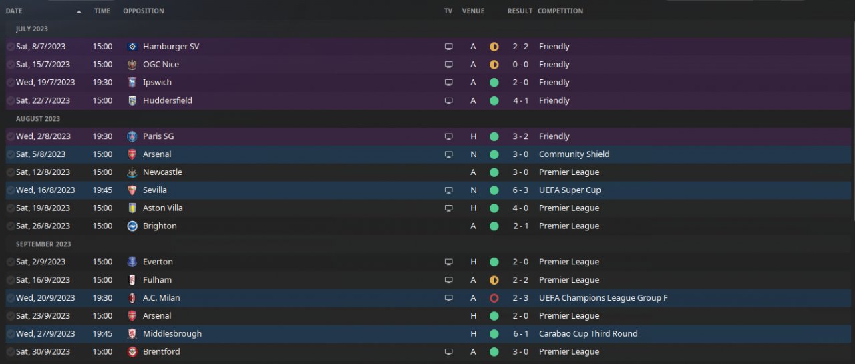Open the 6 - 3 result against Sevilla

(x=522, y=190)
